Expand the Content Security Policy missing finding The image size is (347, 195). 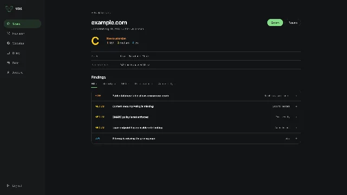(x=196, y=106)
